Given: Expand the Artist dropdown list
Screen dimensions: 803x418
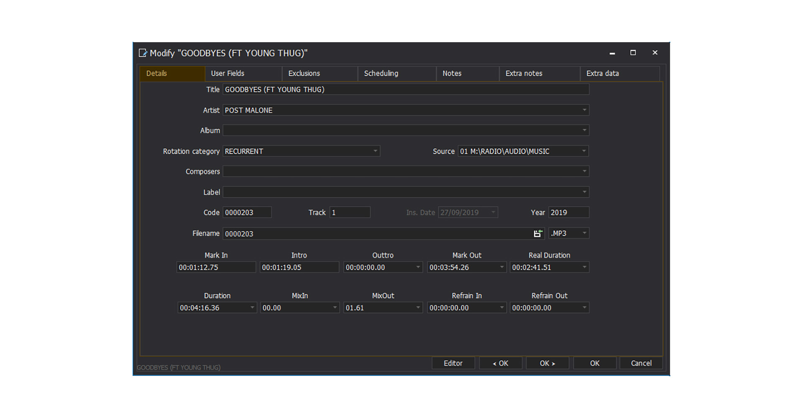Looking at the screenshot, I should 584,110.
